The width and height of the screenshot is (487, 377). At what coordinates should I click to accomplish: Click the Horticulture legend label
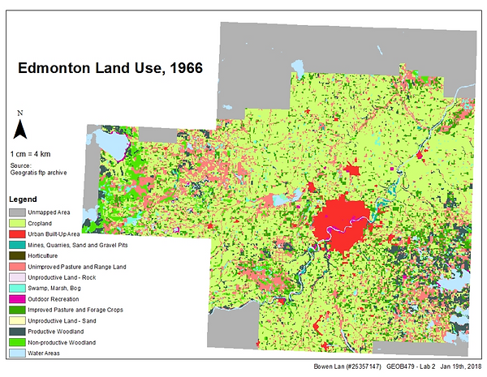[42, 256]
